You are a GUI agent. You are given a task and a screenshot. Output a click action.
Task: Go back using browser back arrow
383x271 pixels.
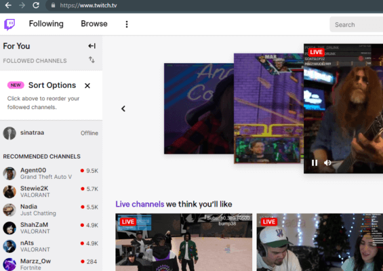click(8, 5)
